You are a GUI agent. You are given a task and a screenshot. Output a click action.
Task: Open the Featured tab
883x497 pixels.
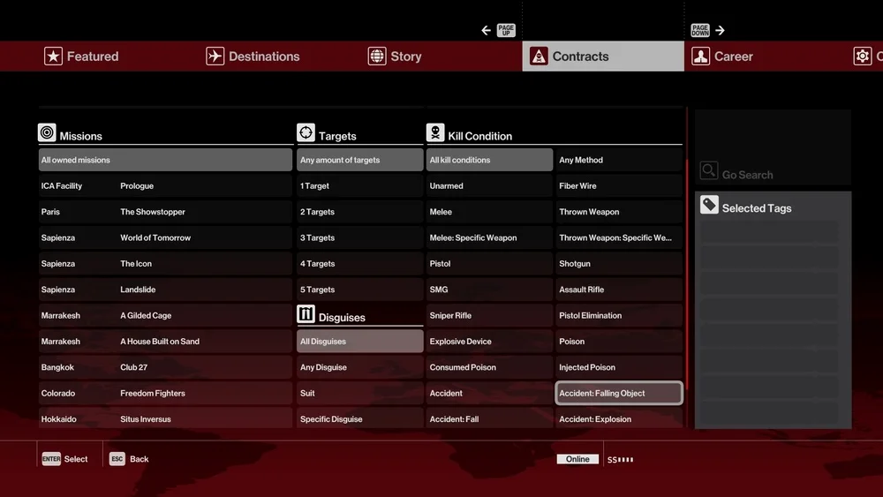81,56
